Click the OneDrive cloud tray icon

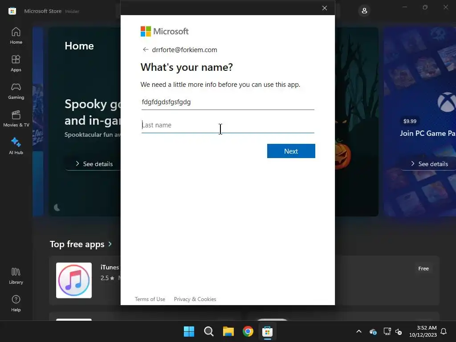(x=373, y=331)
